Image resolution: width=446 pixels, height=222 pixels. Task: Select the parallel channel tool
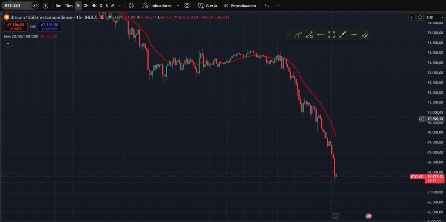pyautogui.click(x=365, y=34)
